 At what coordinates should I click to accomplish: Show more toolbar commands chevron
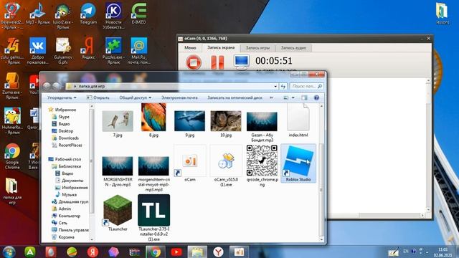[271, 97]
